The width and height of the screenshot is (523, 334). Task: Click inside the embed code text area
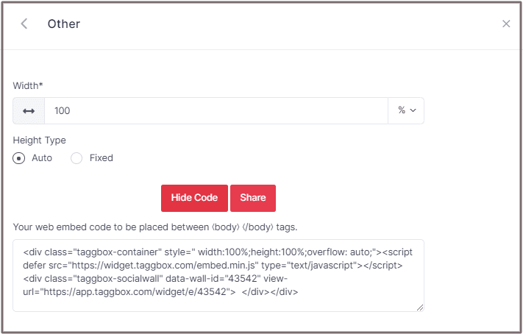point(218,275)
